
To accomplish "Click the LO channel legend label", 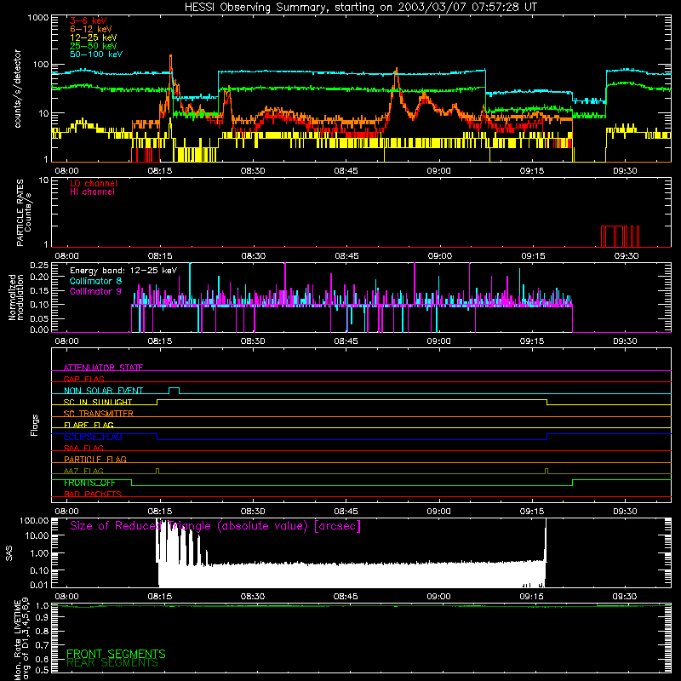I will click(94, 183).
